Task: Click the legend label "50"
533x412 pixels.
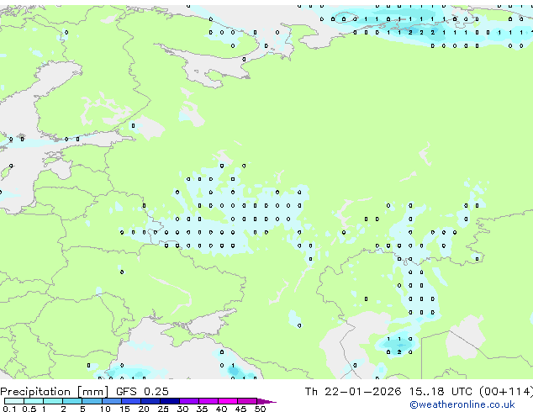Action: pos(260,409)
